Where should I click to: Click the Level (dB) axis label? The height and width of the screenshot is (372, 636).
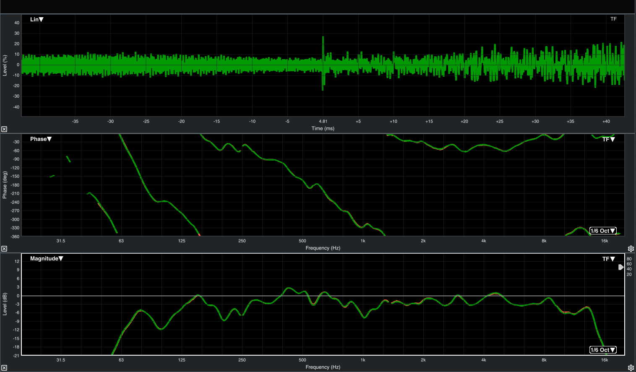(x=5, y=304)
